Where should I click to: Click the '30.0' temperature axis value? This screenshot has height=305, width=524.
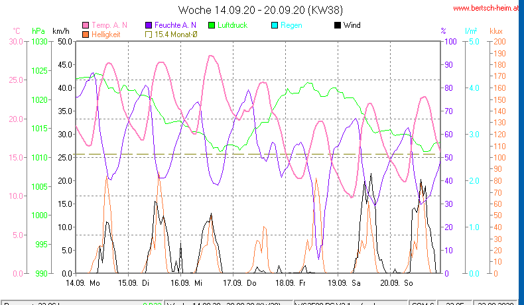(16, 42)
